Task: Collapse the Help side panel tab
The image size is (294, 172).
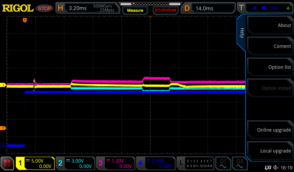Action: 241,33
